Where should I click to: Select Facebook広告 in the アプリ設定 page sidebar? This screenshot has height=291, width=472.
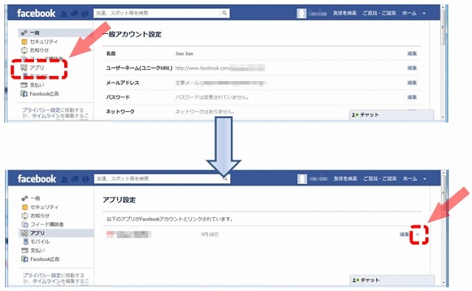pos(45,259)
